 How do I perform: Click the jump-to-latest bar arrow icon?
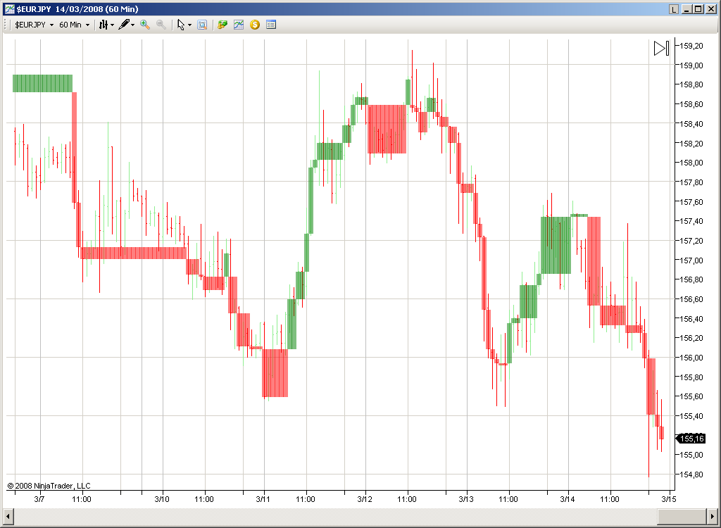(661, 49)
